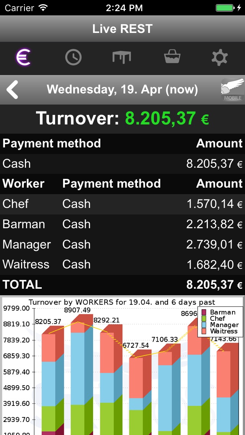245x435 pixels.
Task: Go back to previous day arrow
Action: click(x=13, y=90)
